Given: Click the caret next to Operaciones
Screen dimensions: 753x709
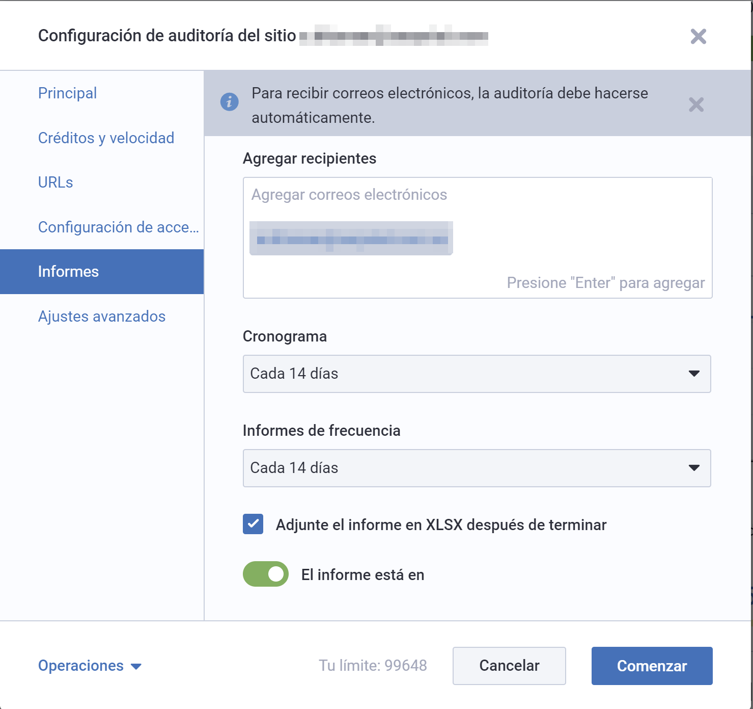Looking at the screenshot, I should coord(136,666).
